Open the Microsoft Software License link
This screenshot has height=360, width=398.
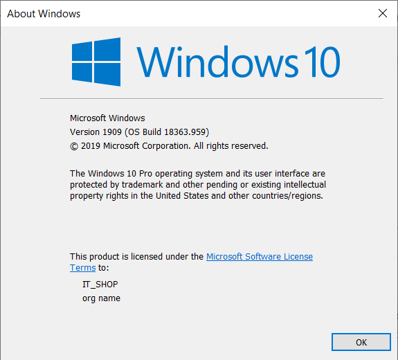click(x=260, y=256)
